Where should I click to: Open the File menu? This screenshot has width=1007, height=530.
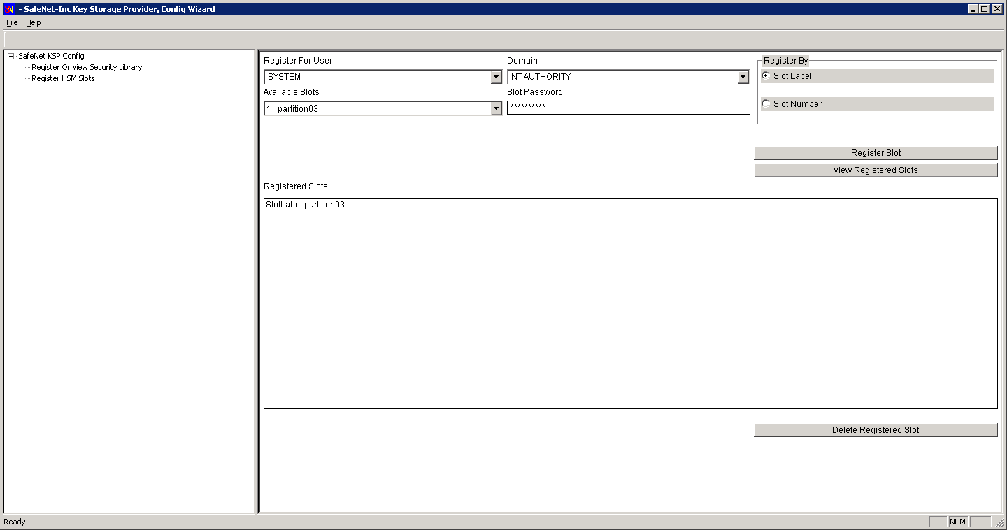pos(12,22)
